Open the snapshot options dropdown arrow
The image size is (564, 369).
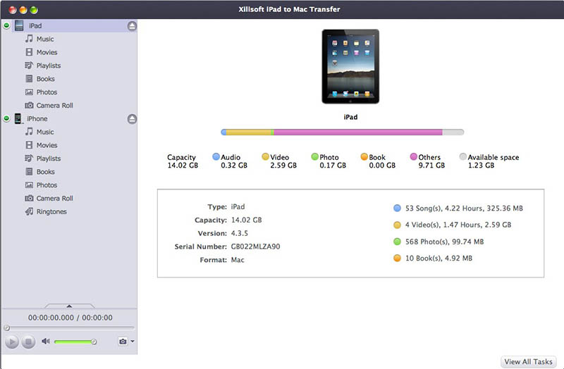tap(133, 342)
